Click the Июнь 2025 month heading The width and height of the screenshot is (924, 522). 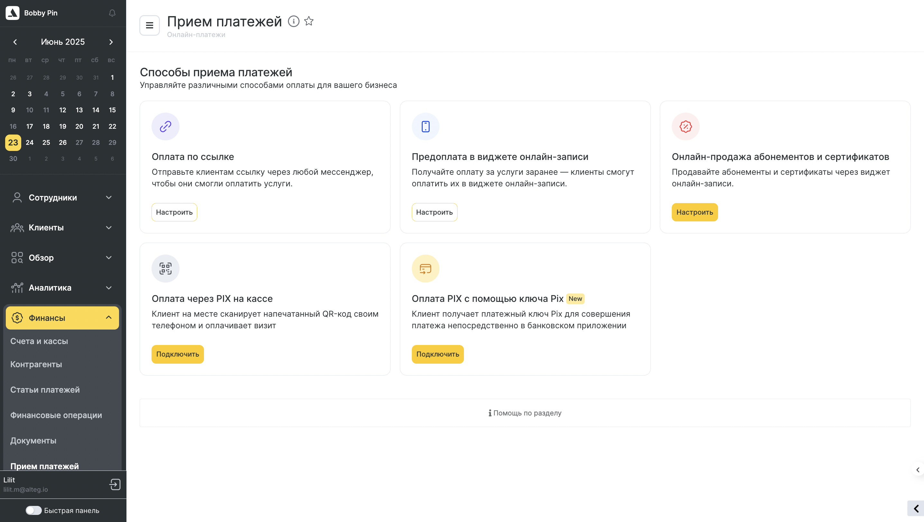[63, 42]
